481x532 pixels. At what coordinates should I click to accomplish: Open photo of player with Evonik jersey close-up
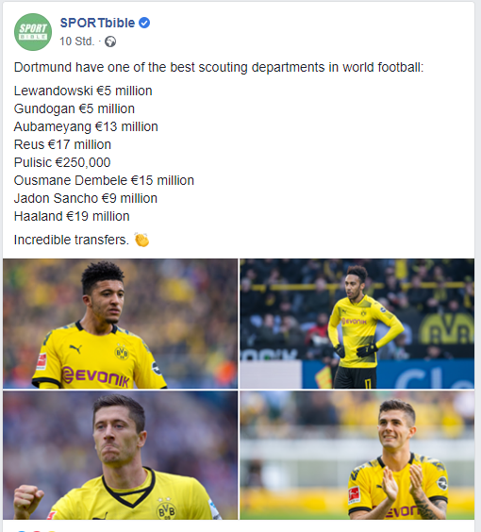click(120, 324)
